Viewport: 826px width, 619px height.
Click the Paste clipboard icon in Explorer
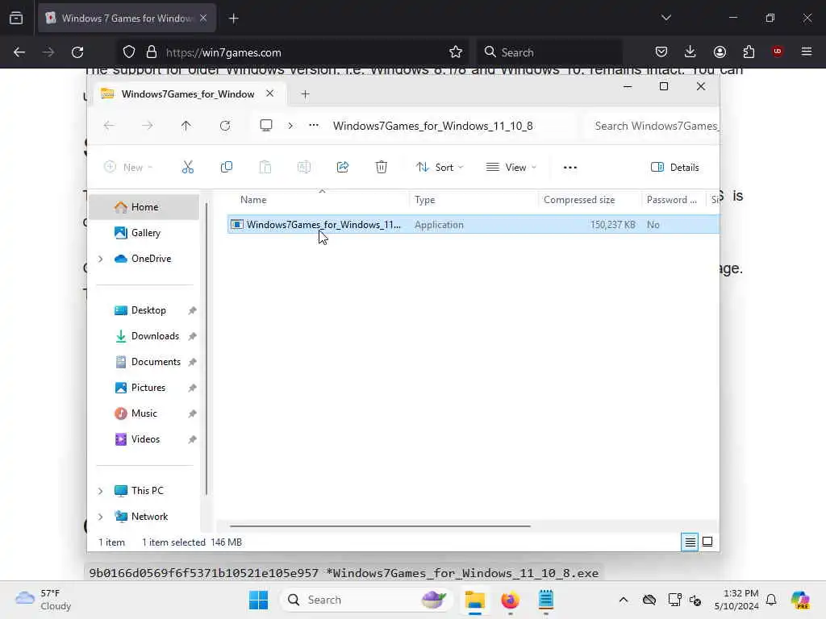click(265, 168)
